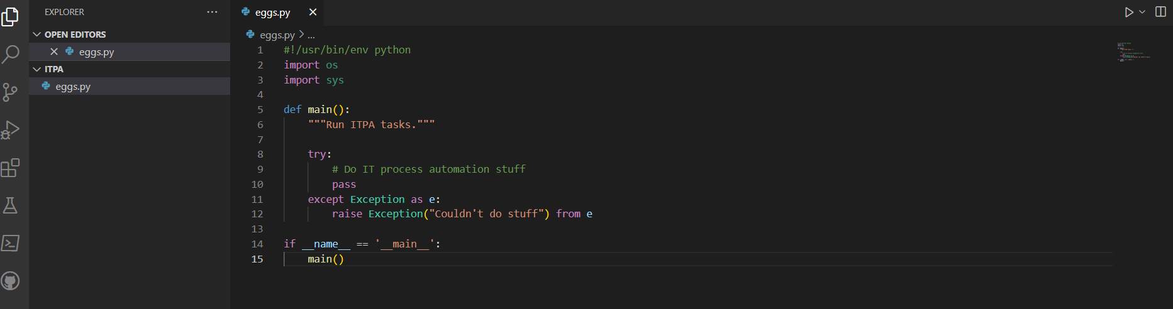Open Explorer more actions ellipsis menu
This screenshot has height=309, width=1173.
(x=212, y=12)
